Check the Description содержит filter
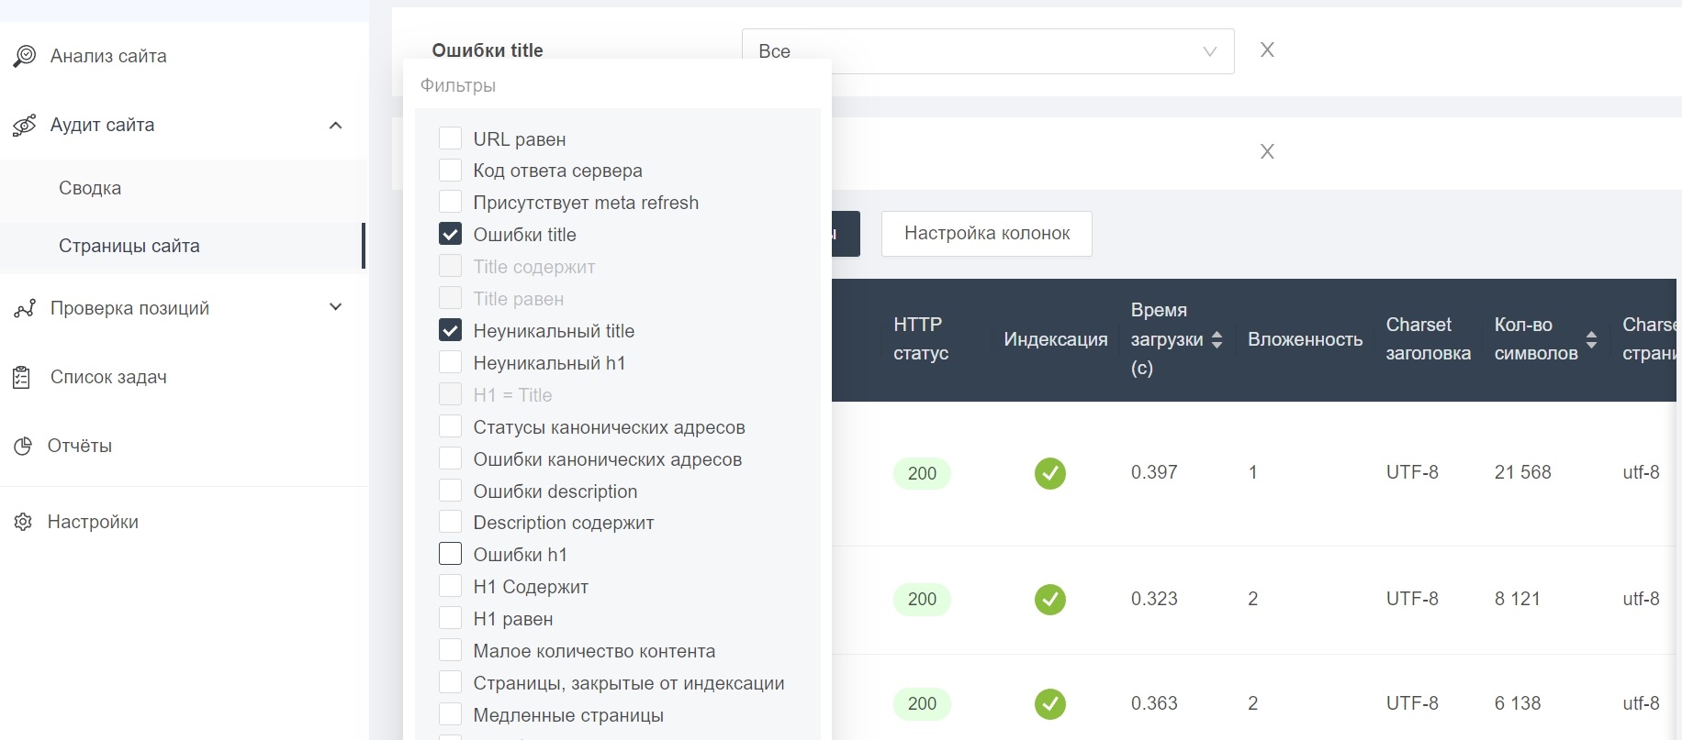 tap(450, 522)
